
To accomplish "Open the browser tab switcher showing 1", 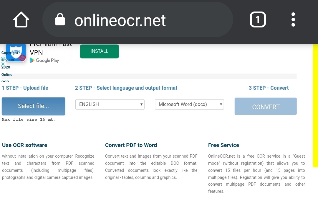I will (258, 19).
